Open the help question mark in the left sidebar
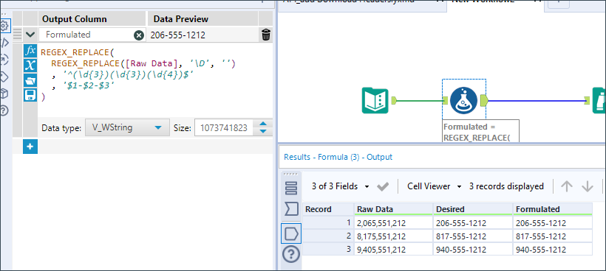The height and width of the screenshot is (271, 606). pos(4,111)
